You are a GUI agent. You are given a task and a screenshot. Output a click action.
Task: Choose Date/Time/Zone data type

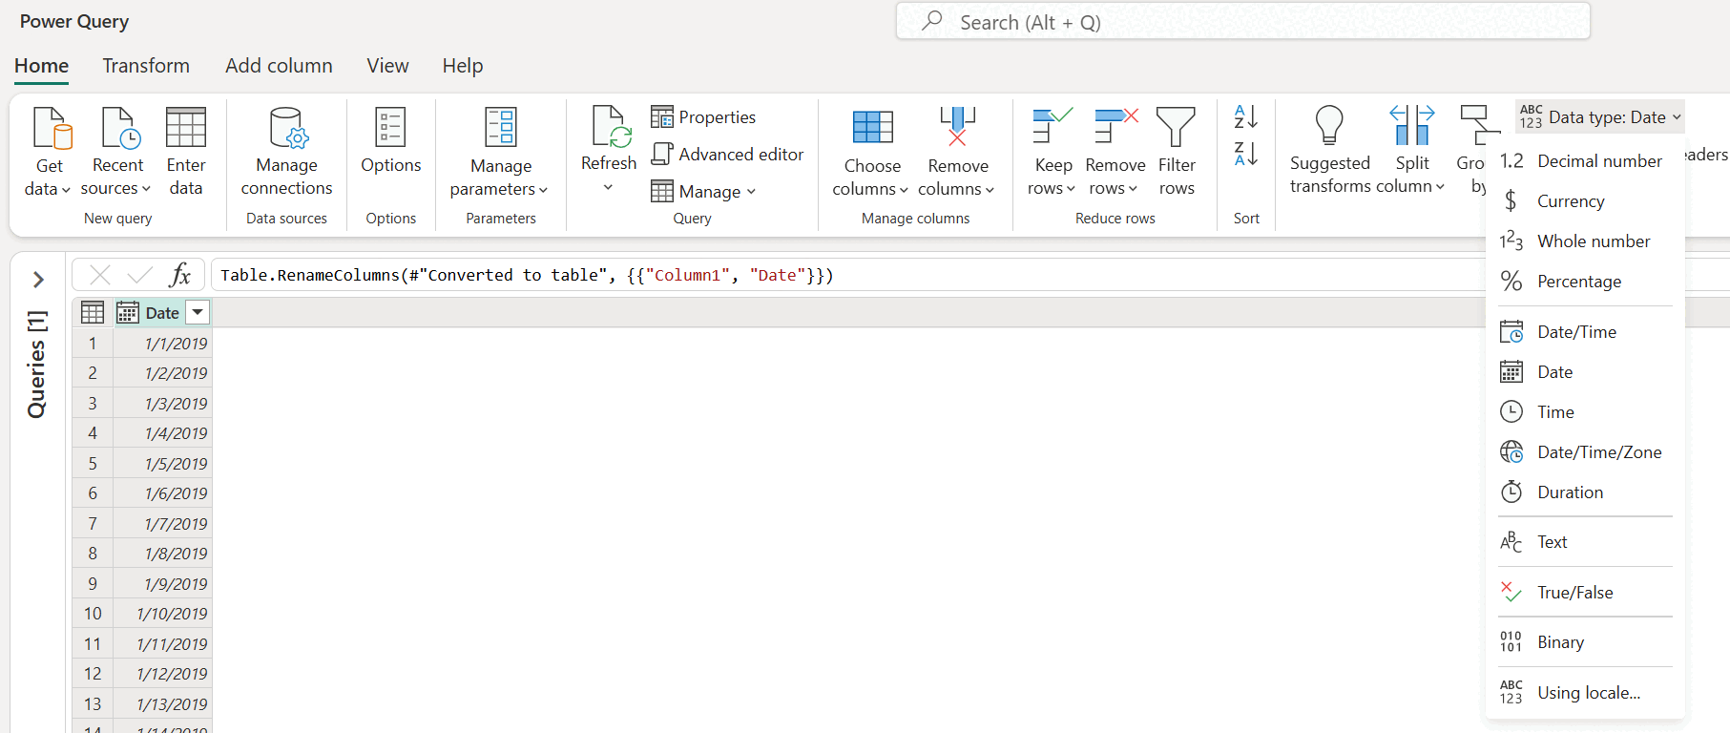[1585, 452]
